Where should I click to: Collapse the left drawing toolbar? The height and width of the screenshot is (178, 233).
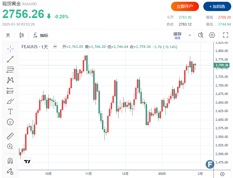tap(17, 169)
